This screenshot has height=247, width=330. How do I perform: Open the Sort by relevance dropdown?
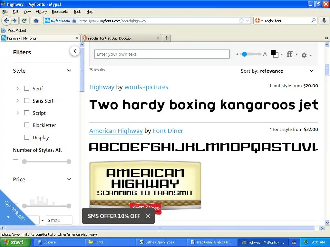[x=277, y=71]
